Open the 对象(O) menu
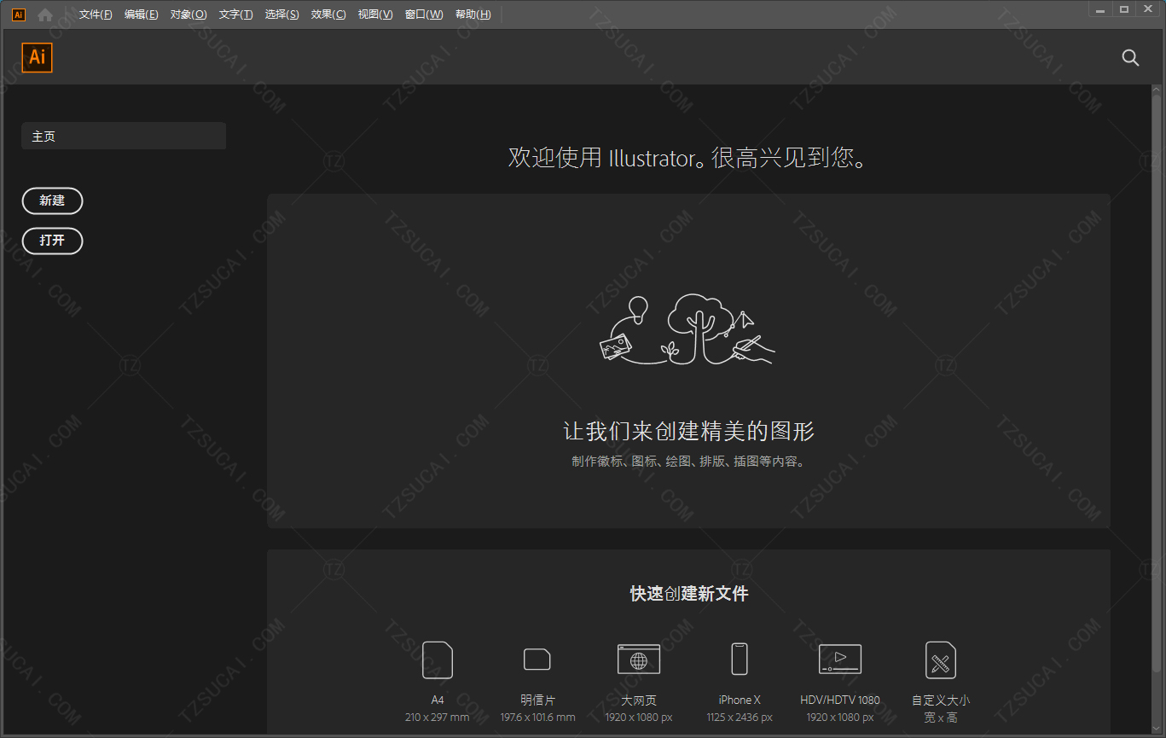This screenshot has height=738, width=1166. pos(189,15)
